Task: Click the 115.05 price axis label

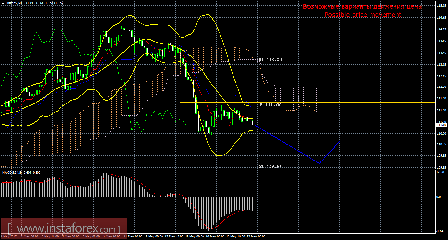Action: coord(442,6)
